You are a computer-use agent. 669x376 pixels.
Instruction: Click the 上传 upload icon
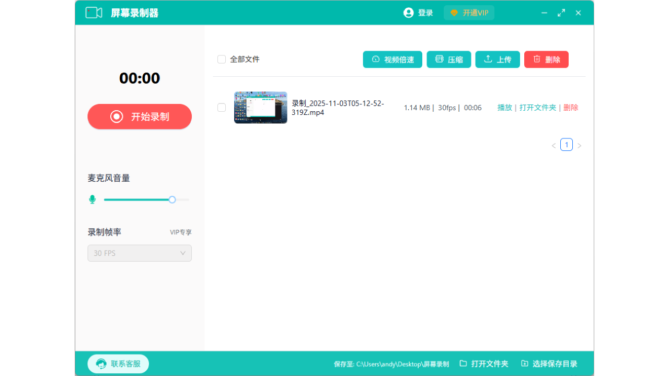pos(488,59)
